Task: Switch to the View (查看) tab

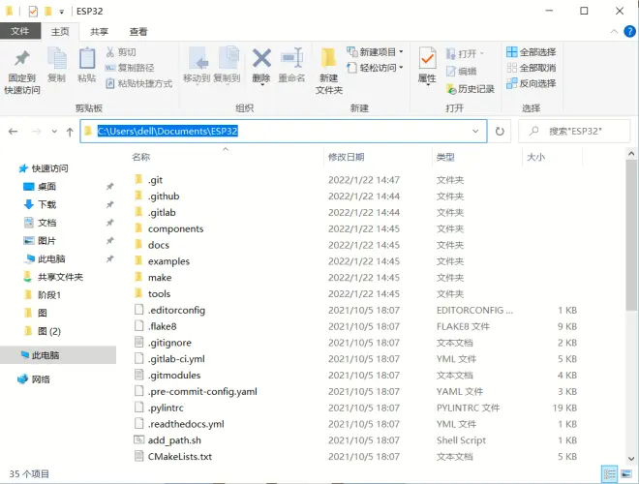Action: (138, 31)
